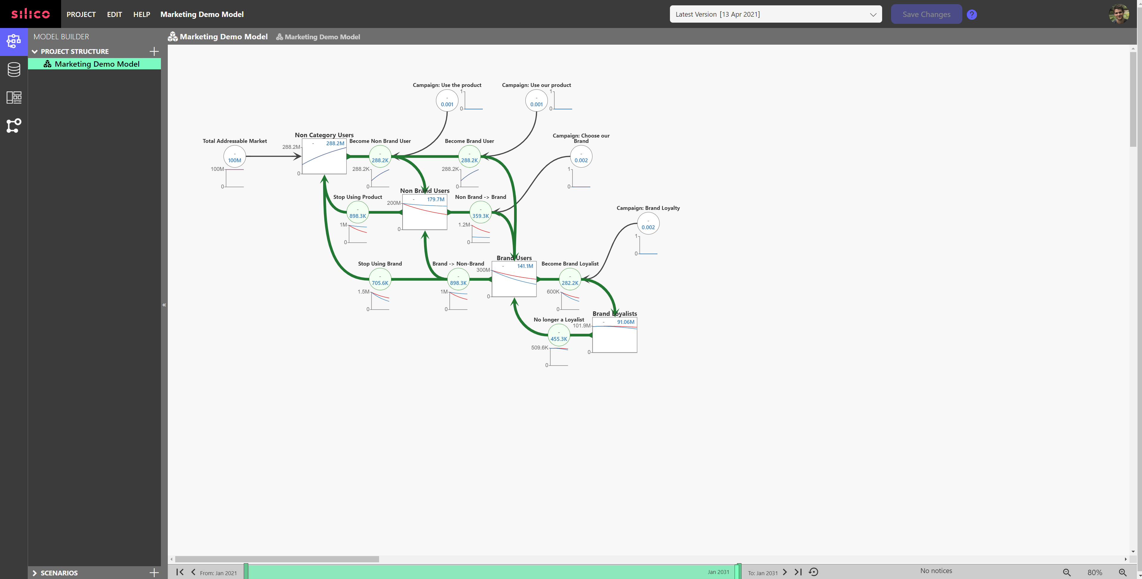This screenshot has height=579, width=1142.
Task: Collapse the Project Structure section
Action: (35, 51)
